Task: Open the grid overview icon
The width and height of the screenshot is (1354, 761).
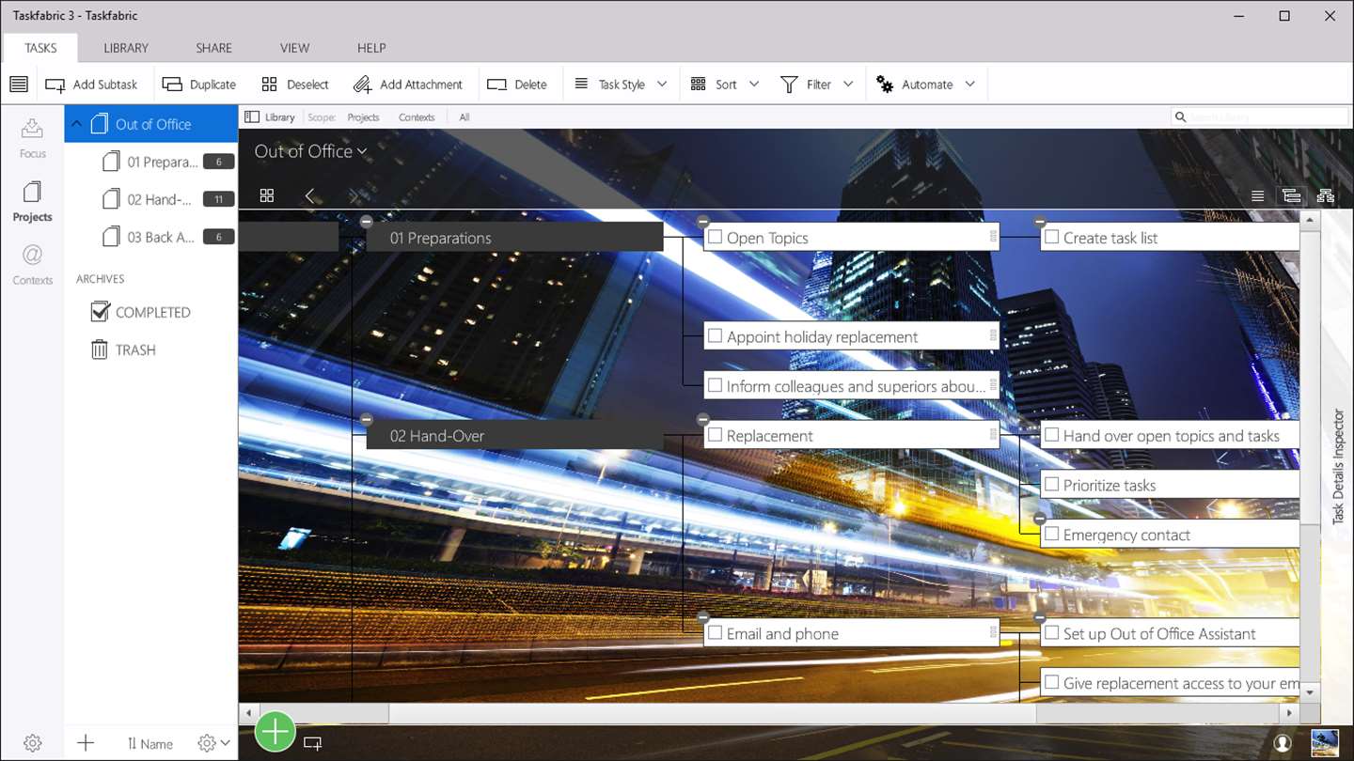Action: 267,195
